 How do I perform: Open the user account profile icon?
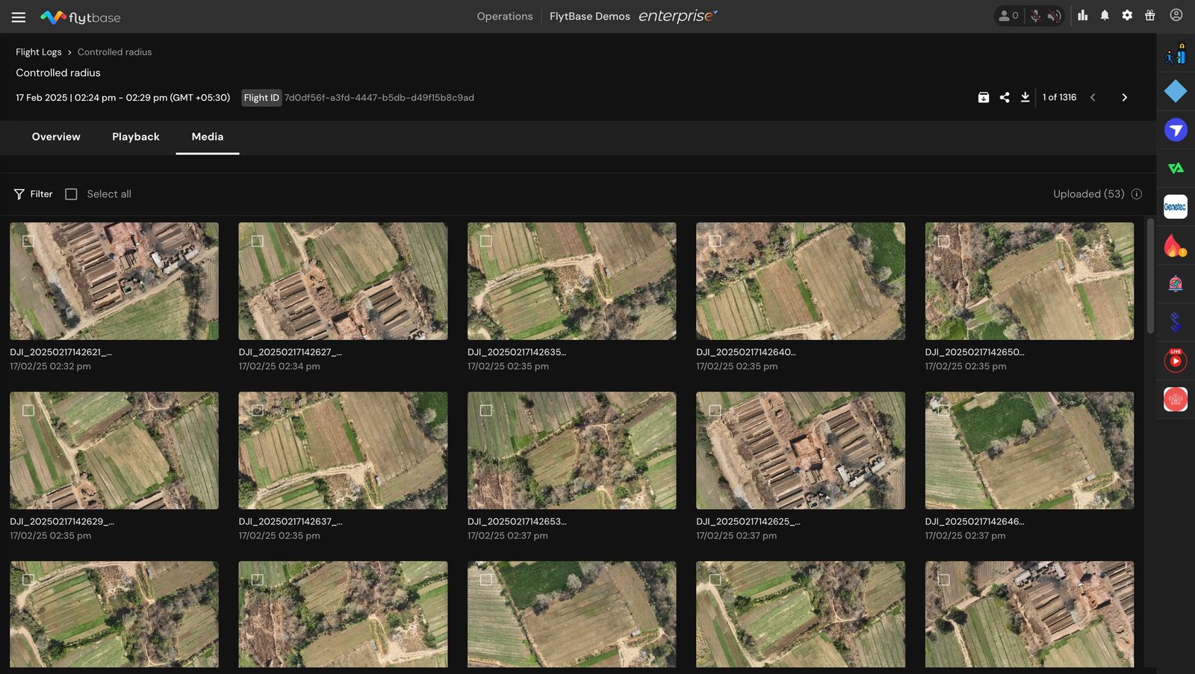(x=1176, y=15)
